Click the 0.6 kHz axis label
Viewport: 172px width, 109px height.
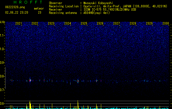[2, 104]
